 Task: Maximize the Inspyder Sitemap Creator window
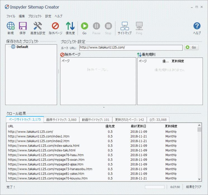[x=197, y=7]
